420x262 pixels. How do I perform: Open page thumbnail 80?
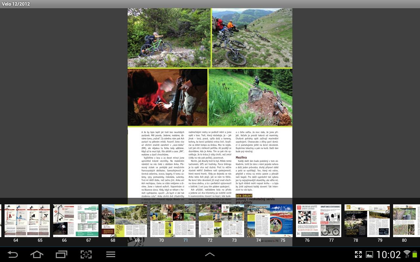[x=407, y=221]
